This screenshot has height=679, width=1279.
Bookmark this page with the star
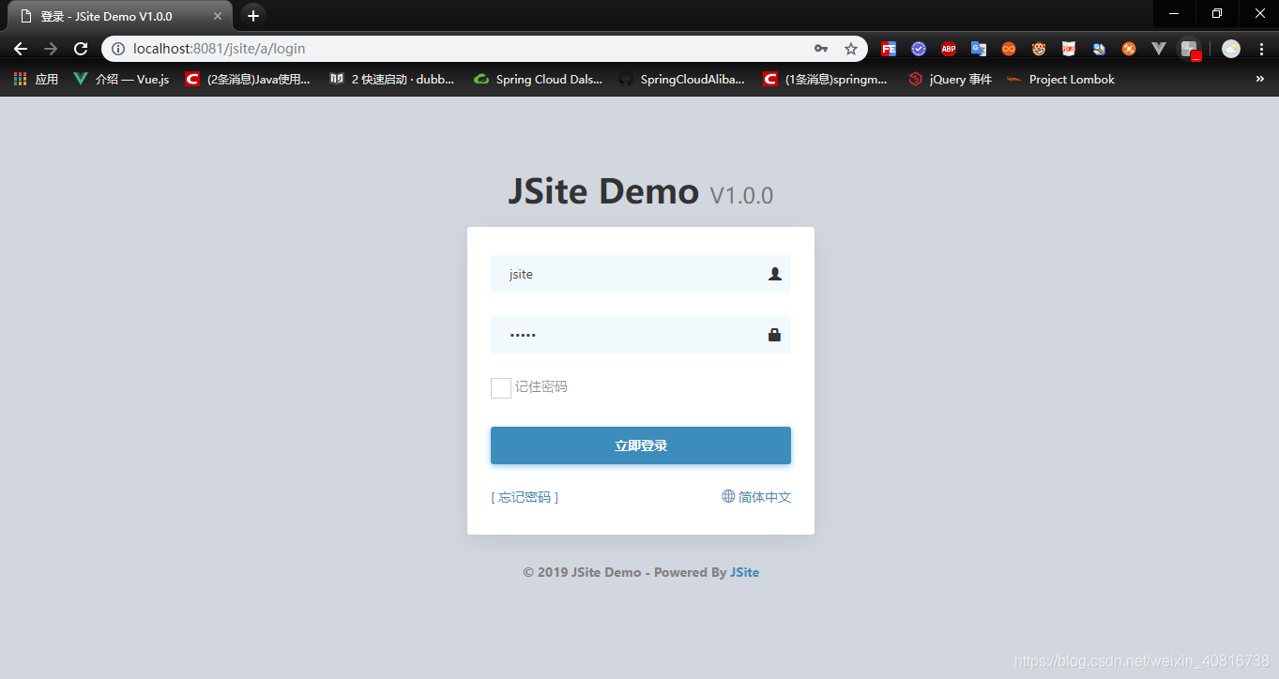pyautogui.click(x=851, y=49)
